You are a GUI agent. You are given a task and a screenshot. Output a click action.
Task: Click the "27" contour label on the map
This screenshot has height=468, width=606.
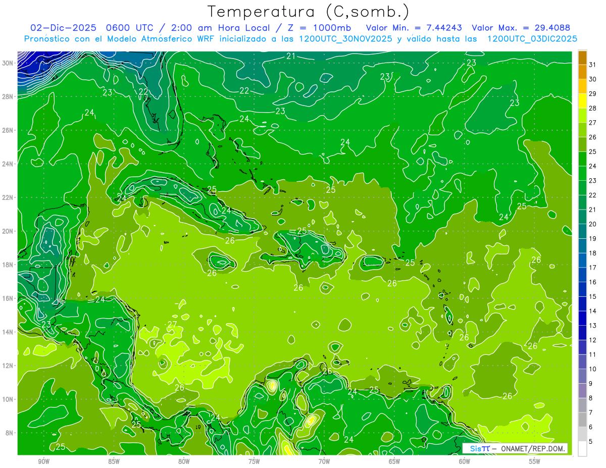tap(173, 325)
